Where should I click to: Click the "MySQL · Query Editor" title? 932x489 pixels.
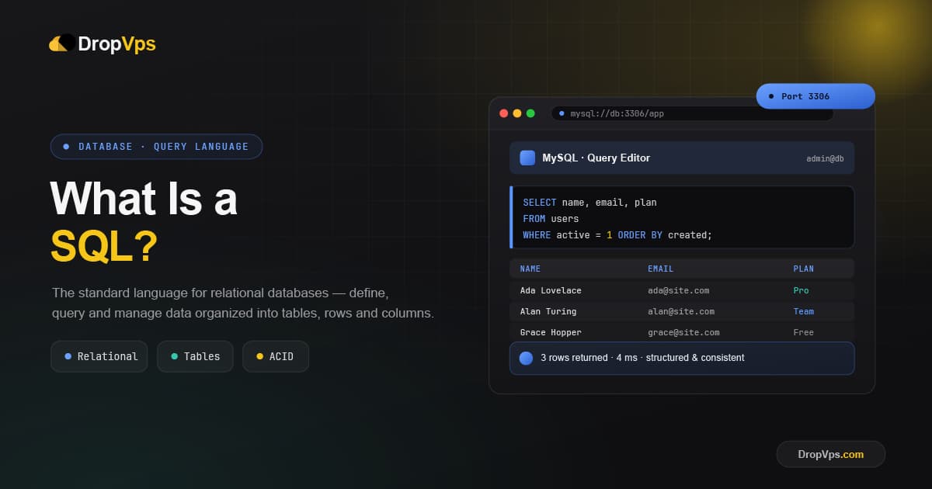pyautogui.click(x=596, y=158)
